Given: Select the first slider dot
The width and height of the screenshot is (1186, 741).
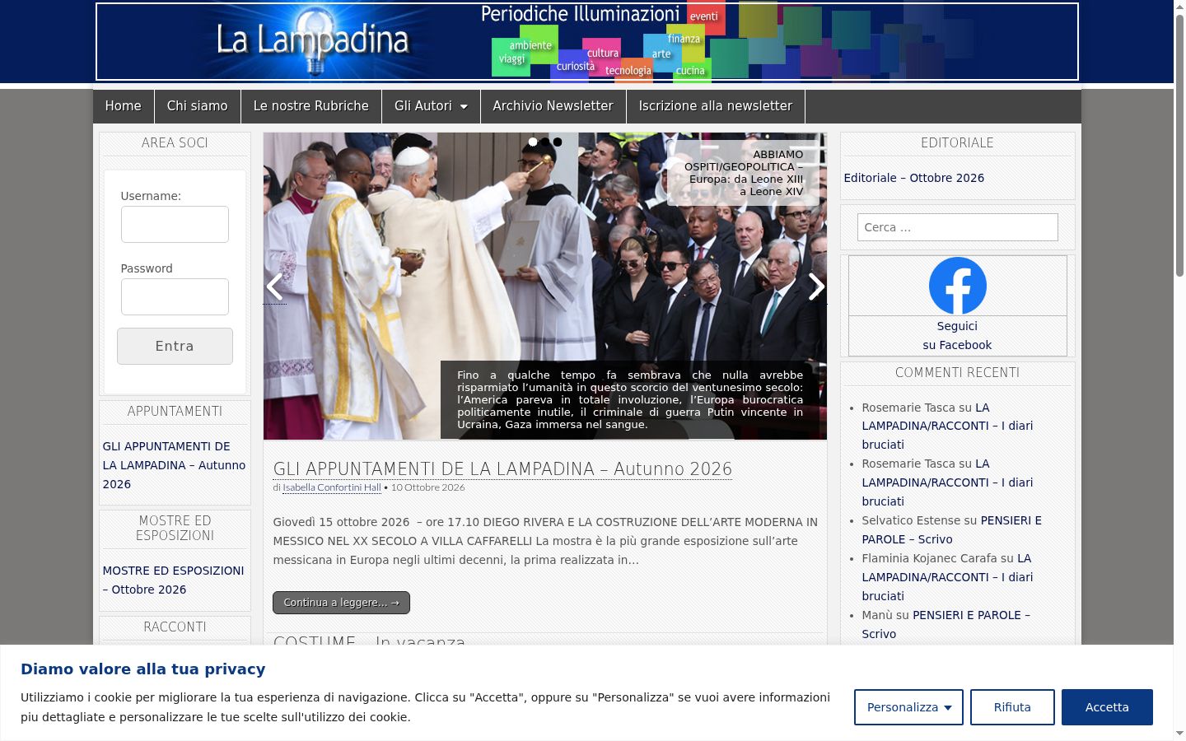Looking at the screenshot, I should coord(533,142).
